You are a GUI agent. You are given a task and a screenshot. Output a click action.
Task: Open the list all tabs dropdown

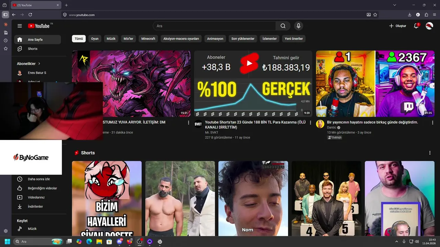click(x=395, y=5)
